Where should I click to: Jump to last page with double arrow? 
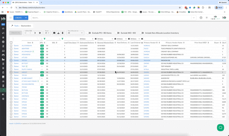[x=40, y=33]
